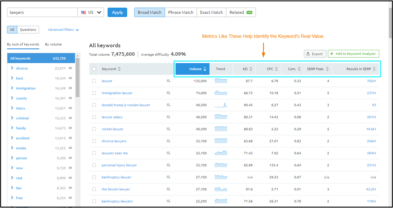This screenshot has height=208, width=393.
Task: Expand the estate keyword group chevron
Action: 12,148
